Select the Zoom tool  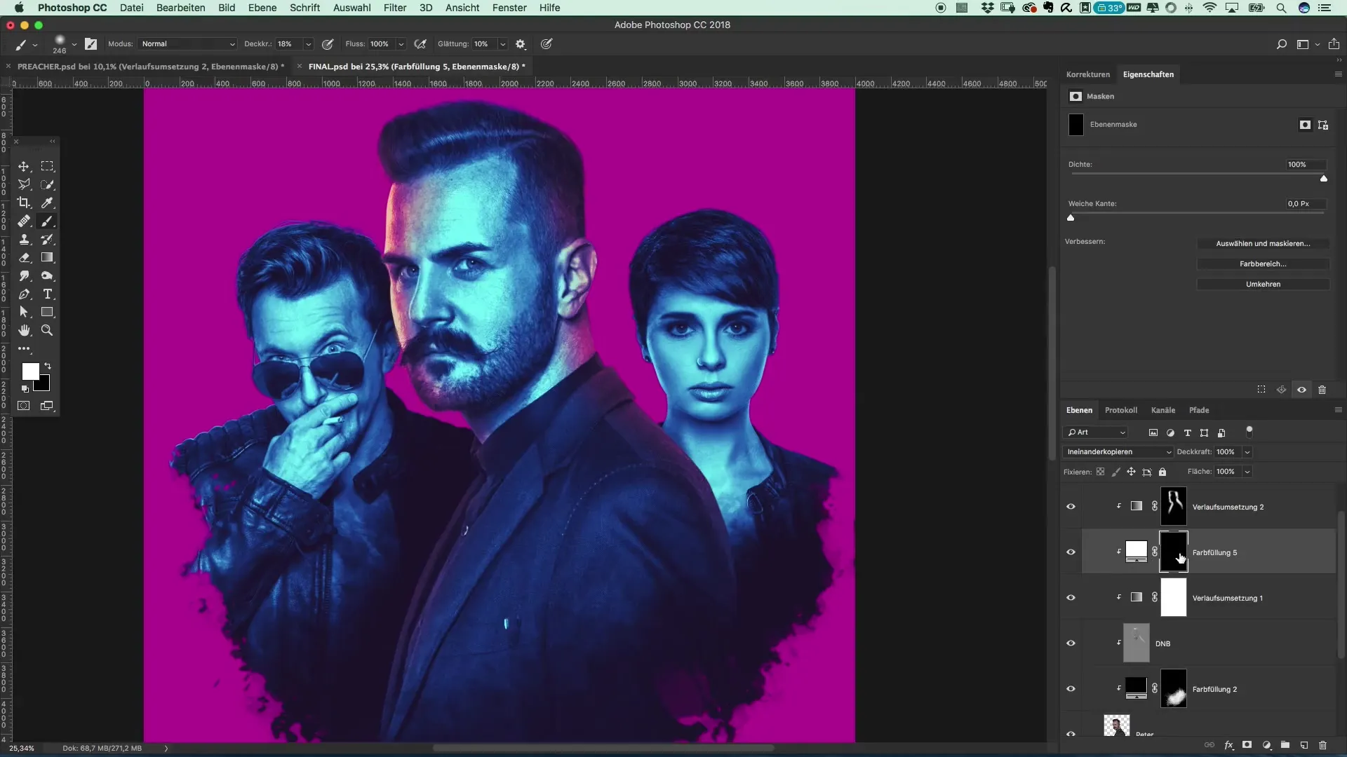coord(47,330)
